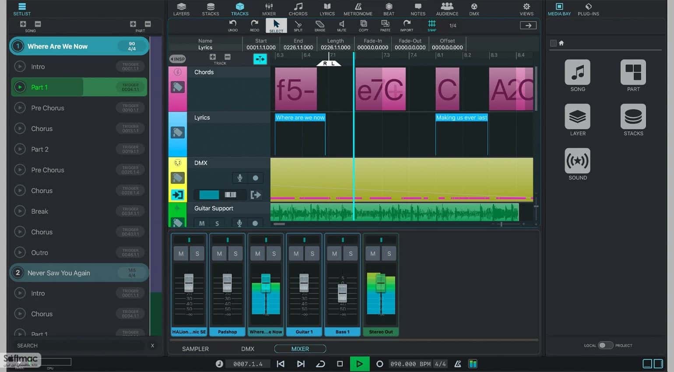Click the Copy tool
674x372 pixels.
[363, 26]
